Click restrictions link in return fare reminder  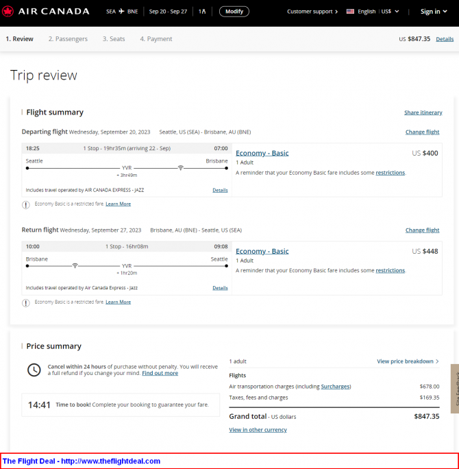(390, 270)
